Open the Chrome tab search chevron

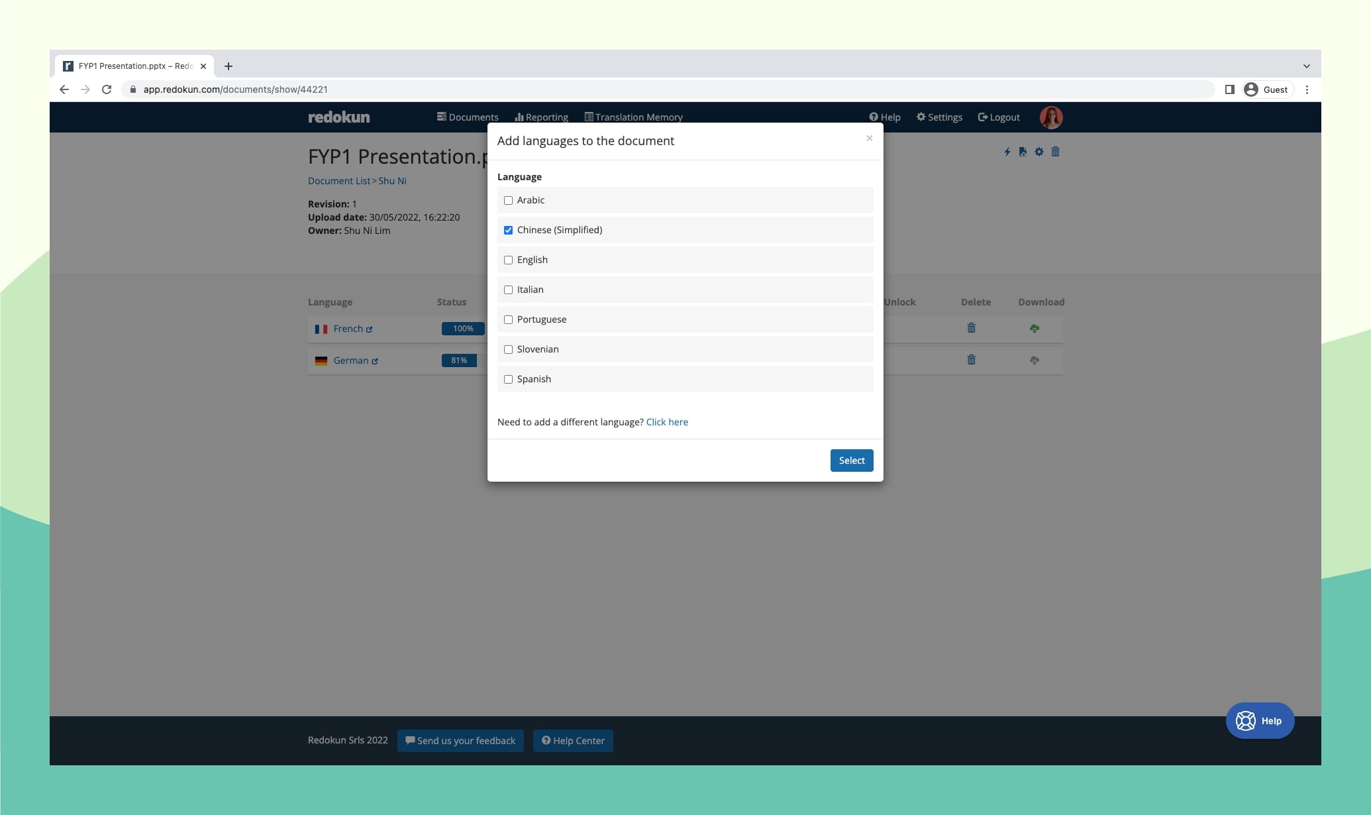click(x=1306, y=66)
